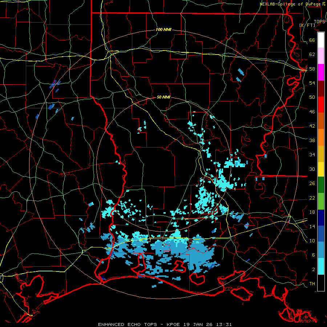Click the legend value 30
This screenshot has height=327, width=327.
coord(312,169)
